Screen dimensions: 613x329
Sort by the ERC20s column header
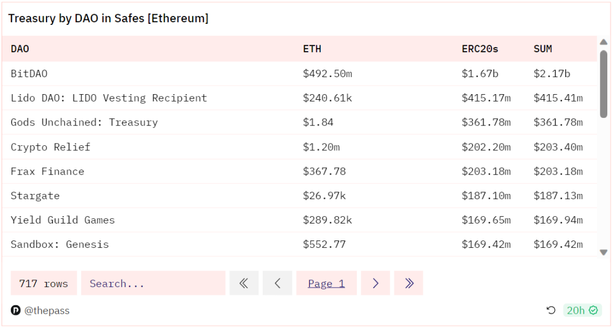tap(480, 49)
